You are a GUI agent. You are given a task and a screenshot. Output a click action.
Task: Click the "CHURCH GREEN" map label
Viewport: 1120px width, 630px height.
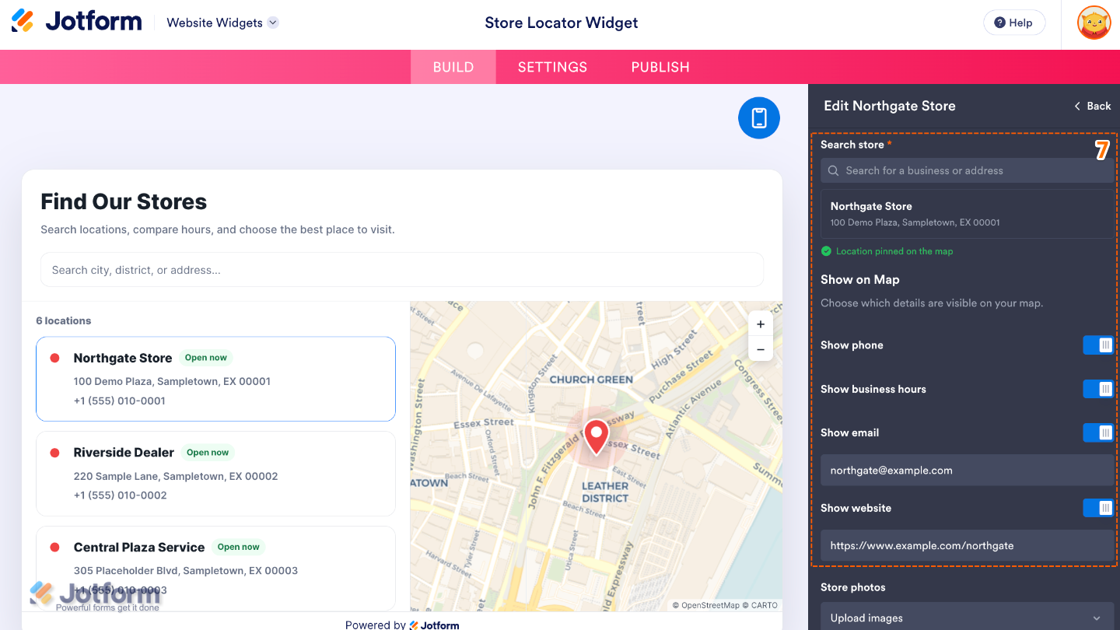(591, 380)
